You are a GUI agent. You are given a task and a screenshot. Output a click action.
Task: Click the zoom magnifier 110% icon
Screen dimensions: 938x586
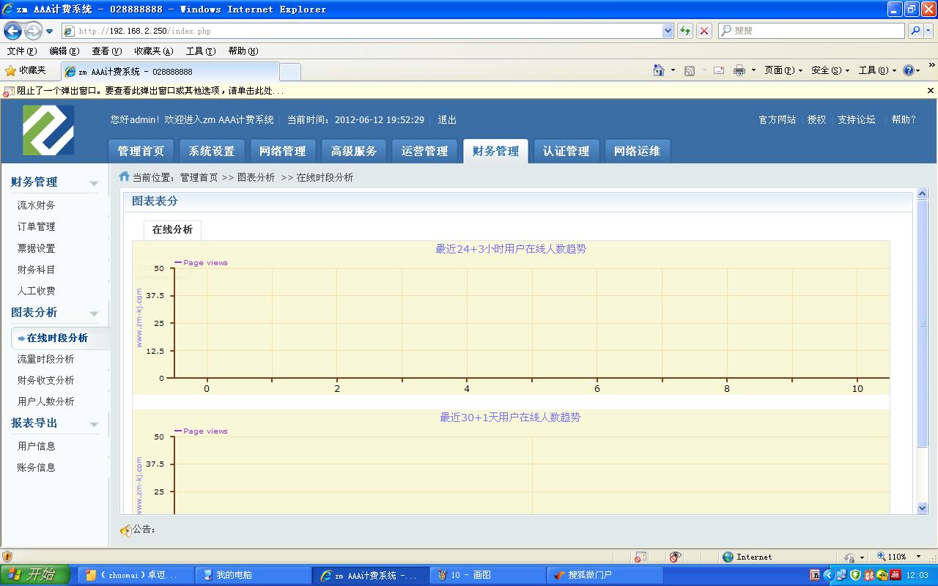click(x=882, y=557)
